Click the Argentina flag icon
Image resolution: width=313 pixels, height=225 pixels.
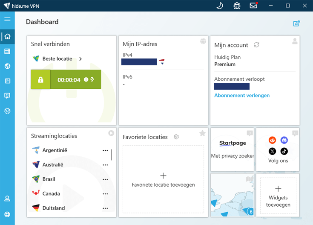36,150
